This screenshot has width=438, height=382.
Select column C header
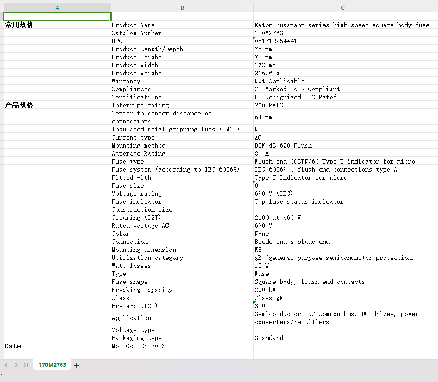(x=343, y=8)
